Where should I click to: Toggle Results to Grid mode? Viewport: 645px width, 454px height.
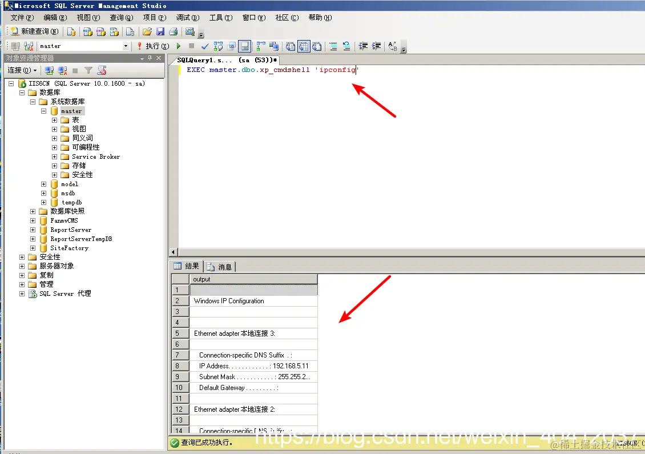304,46
